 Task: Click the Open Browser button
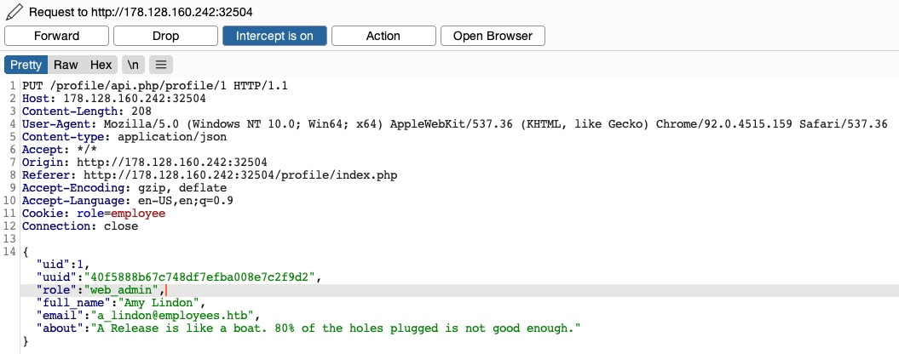(493, 36)
